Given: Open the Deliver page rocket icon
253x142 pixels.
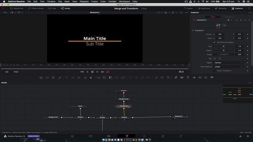Looking at the screenshot, I should [x=181, y=136].
